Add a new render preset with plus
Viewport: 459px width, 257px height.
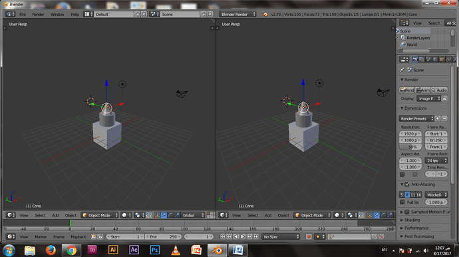coord(437,118)
